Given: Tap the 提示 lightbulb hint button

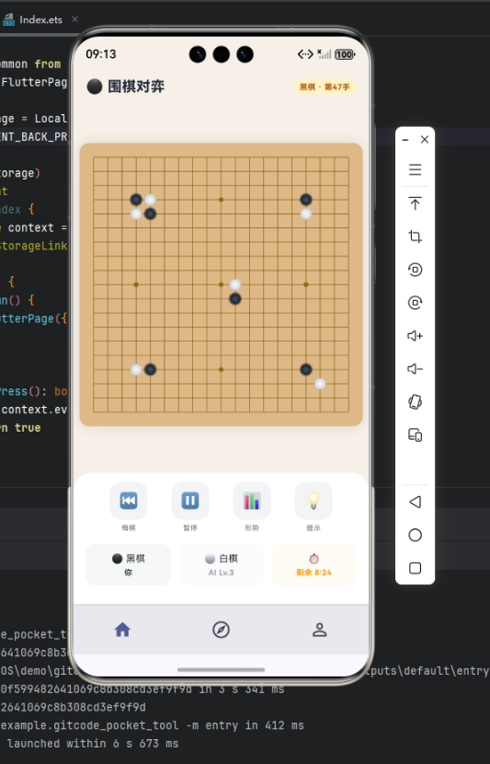Looking at the screenshot, I should pos(313,501).
